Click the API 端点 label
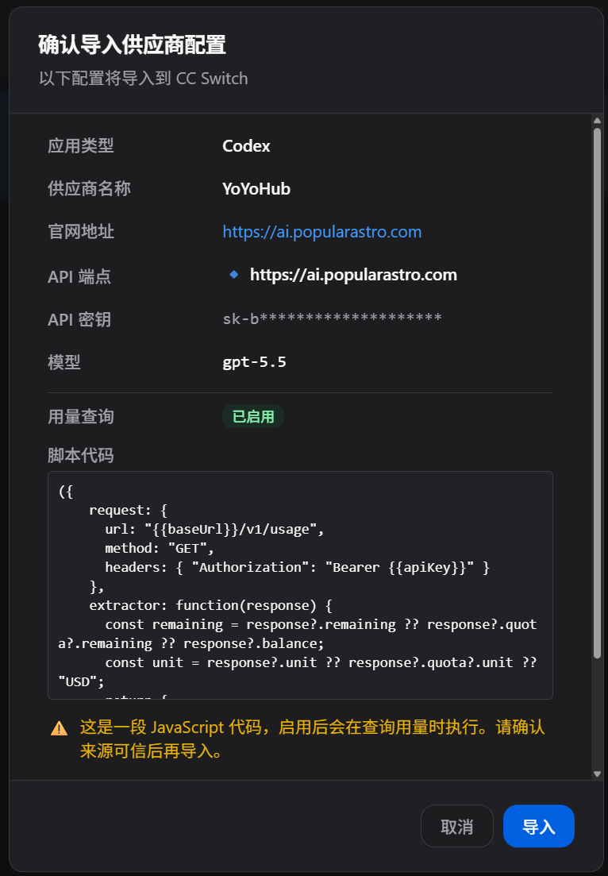This screenshot has width=608, height=876. (79, 276)
